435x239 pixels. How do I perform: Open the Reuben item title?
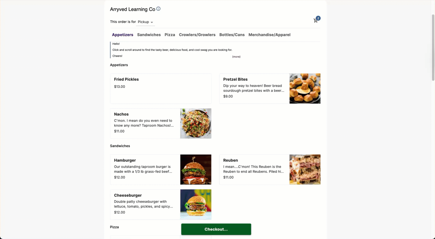click(231, 160)
